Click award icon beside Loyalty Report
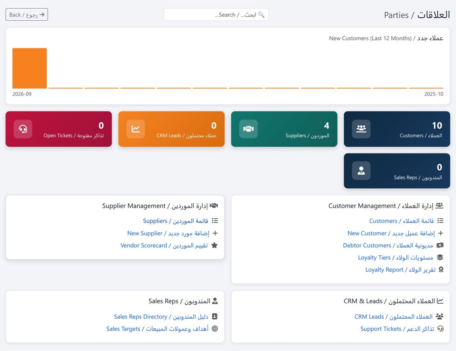The width and height of the screenshot is (456, 351). click(441, 270)
